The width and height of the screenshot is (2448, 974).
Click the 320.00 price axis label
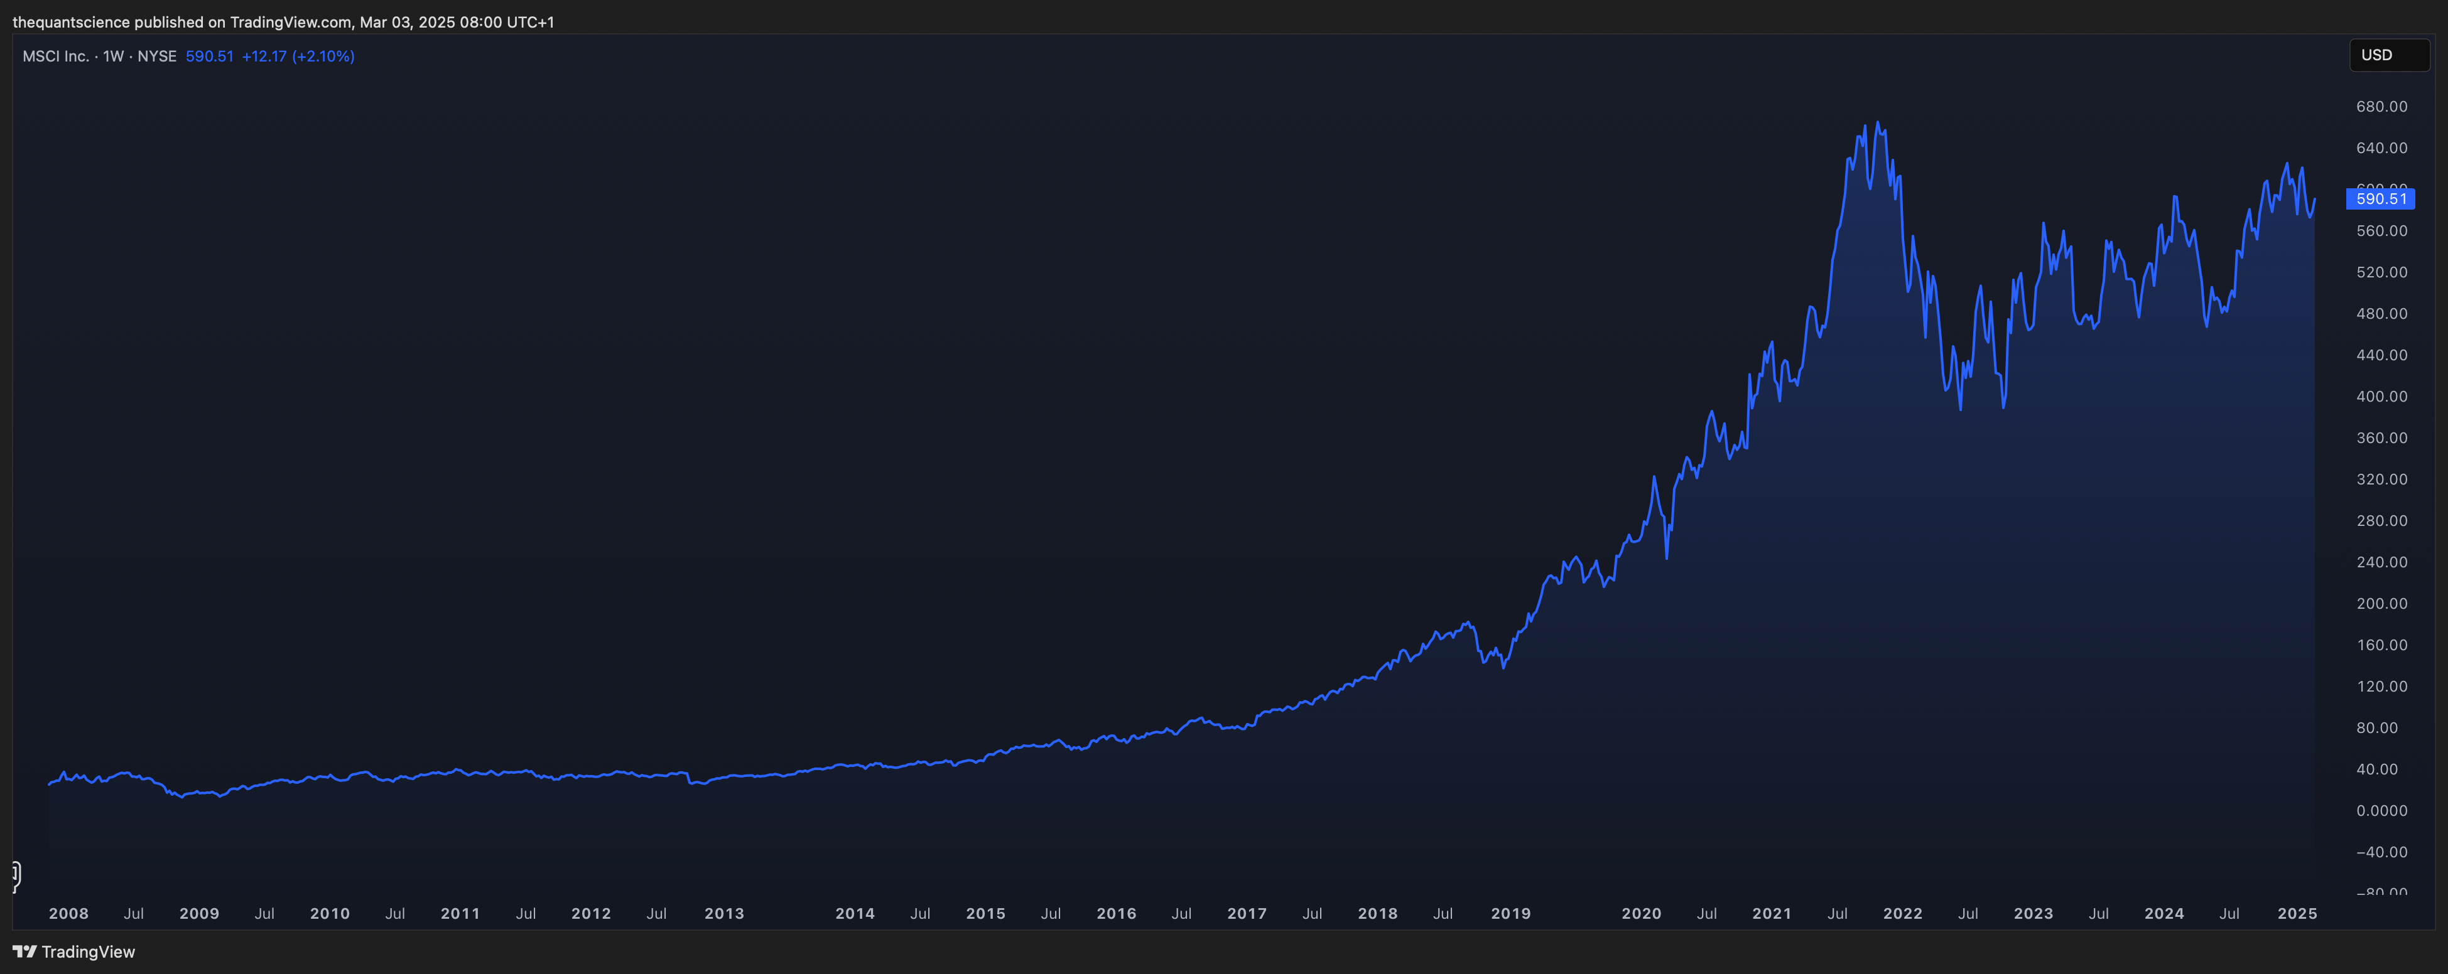[x=2381, y=479]
